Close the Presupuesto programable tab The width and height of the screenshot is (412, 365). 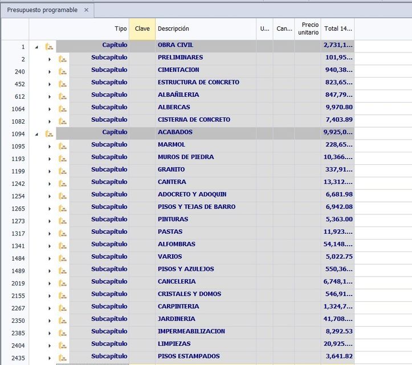[87, 10]
